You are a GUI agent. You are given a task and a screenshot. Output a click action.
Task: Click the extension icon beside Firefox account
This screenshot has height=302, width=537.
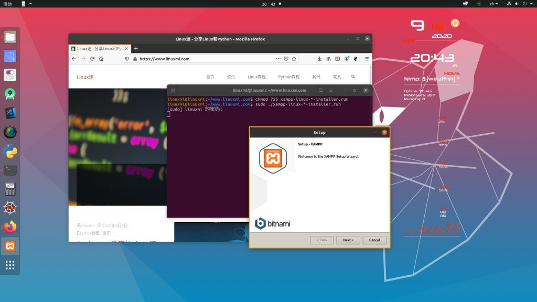click(x=356, y=59)
